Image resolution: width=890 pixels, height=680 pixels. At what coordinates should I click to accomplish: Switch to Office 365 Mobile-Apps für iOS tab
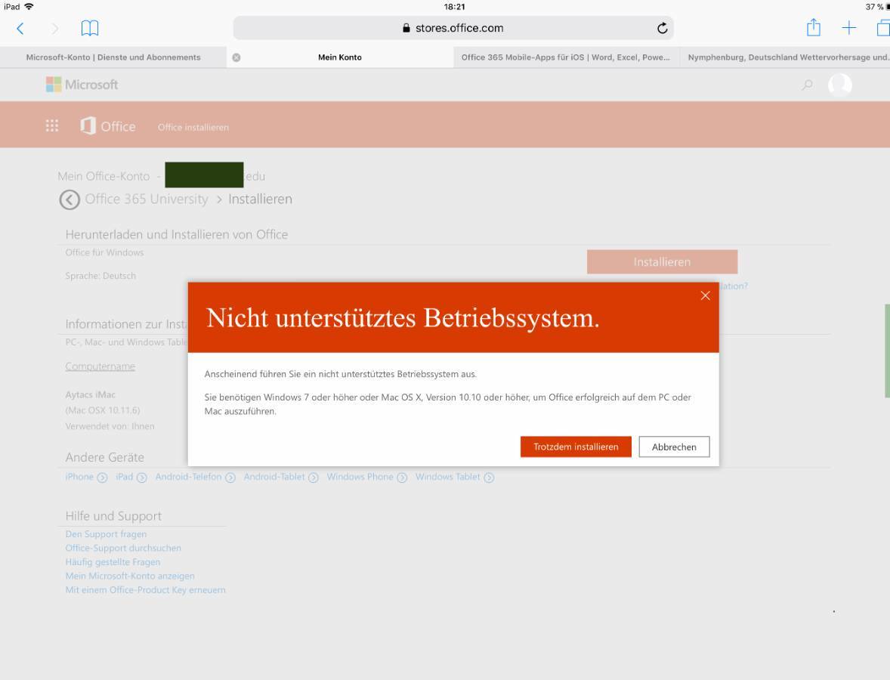pos(565,57)
